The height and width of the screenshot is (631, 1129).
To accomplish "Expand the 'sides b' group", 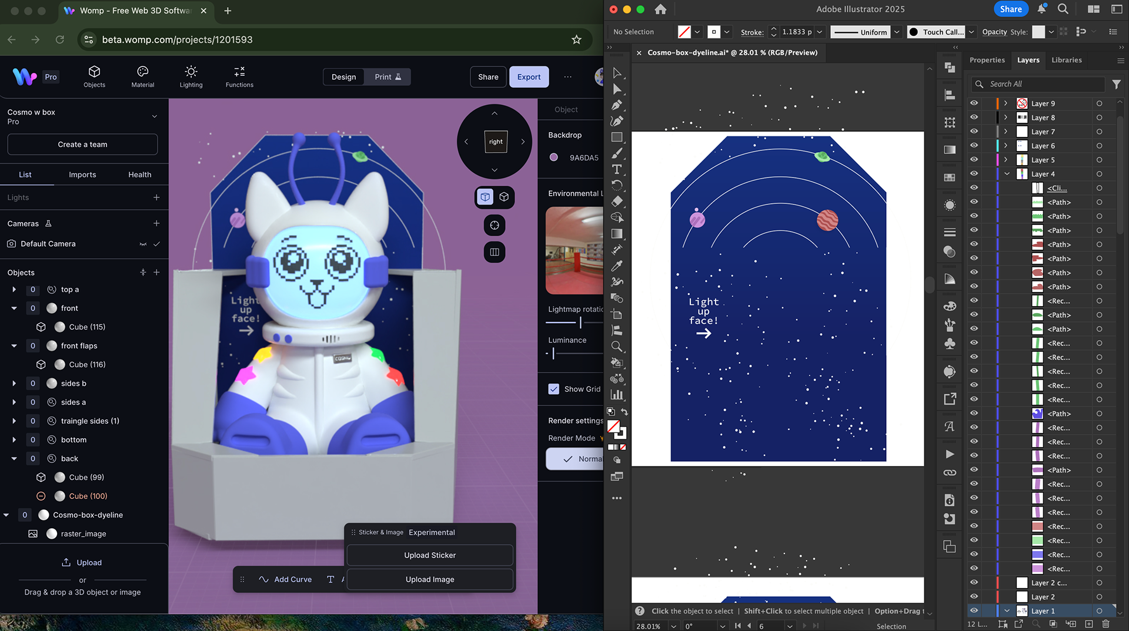I will [14, 383].
